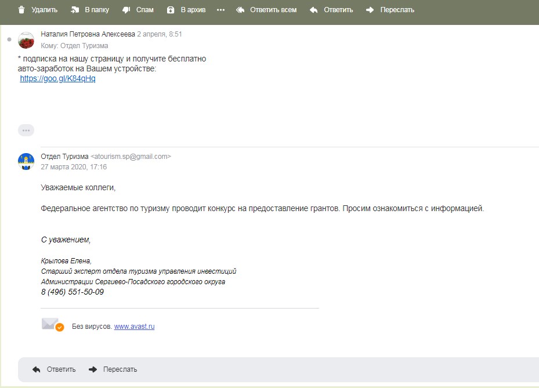
Task: Mark the email as Spam
Action: tap(126, 10)
